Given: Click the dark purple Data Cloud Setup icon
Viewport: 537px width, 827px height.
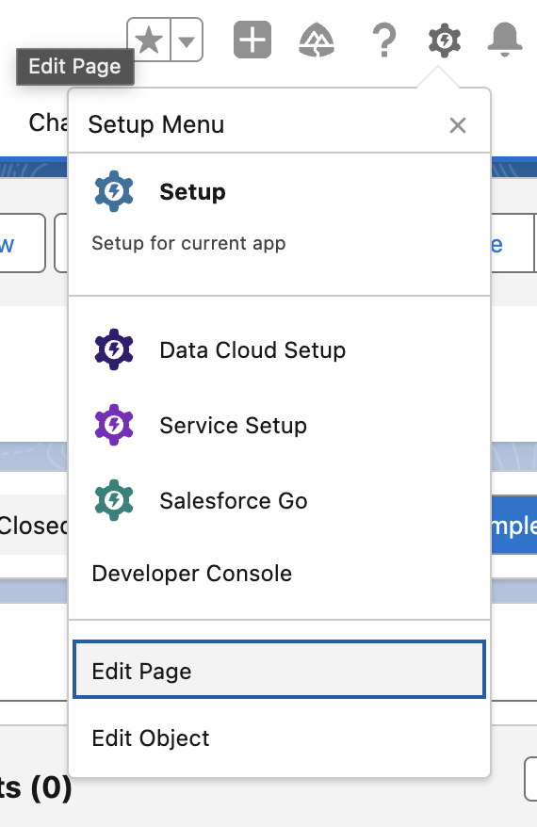Looking at the screenshot, I should pyautogui.click(x=114, y=349).
